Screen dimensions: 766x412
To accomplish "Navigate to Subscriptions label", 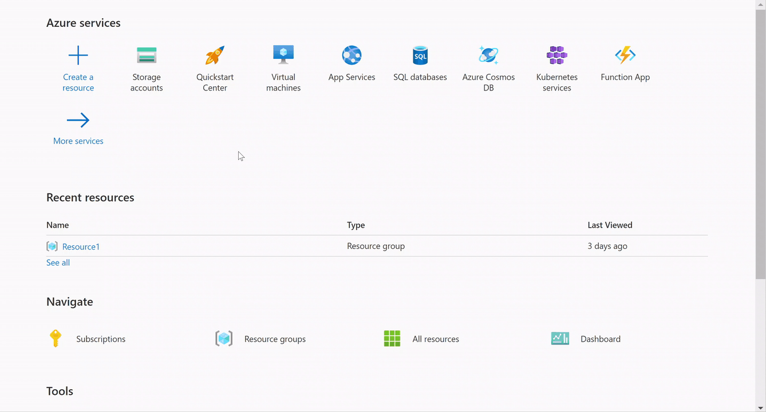I will click(101, 339).
